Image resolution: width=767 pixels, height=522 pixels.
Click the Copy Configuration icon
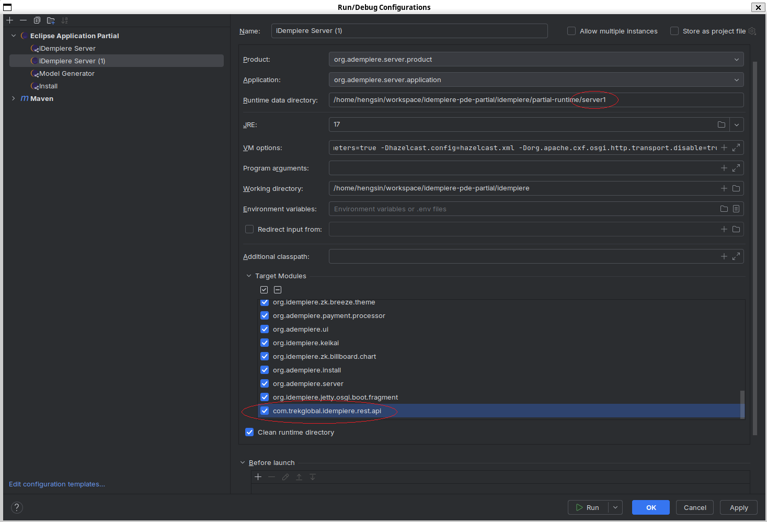pos(37,20)
